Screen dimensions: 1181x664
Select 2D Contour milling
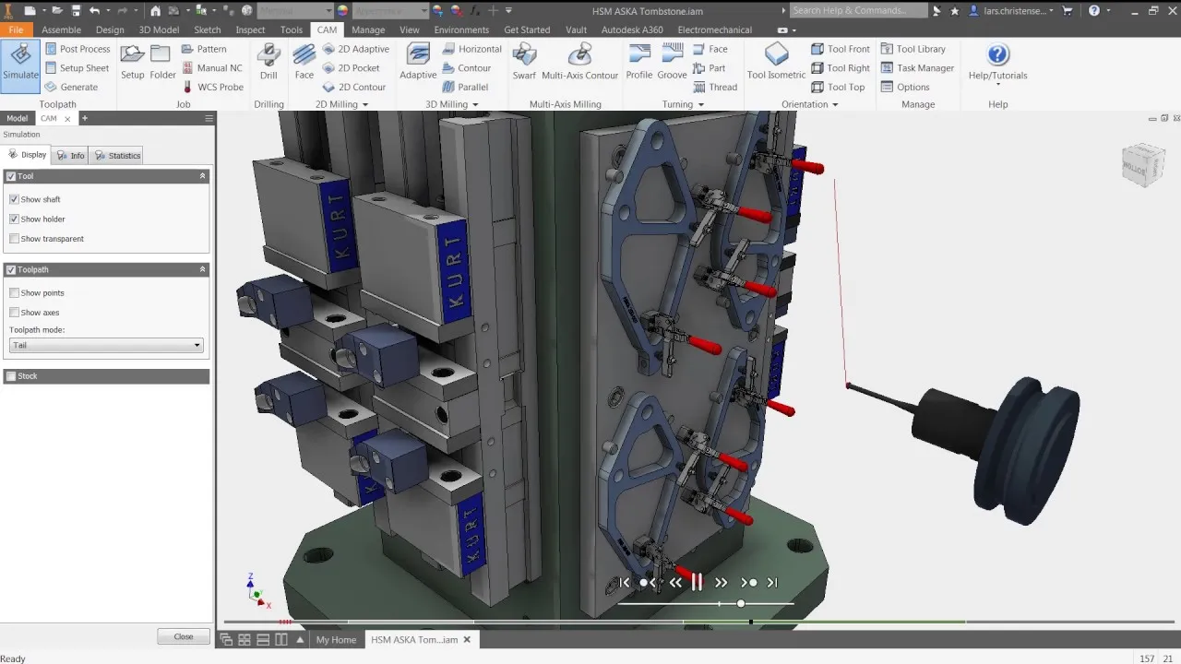353,88
